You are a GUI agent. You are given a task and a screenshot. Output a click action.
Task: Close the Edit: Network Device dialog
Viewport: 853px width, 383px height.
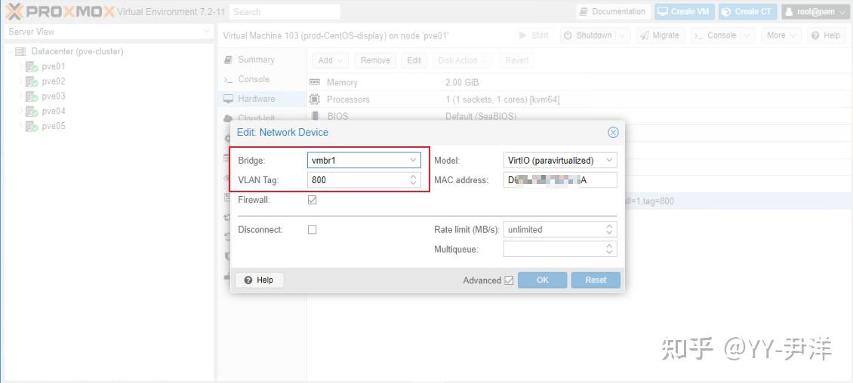613,133
